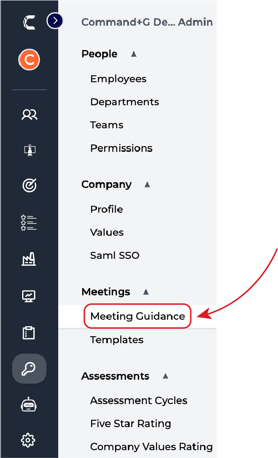Screen dimensions: 278x458
Task: Open the Templates menu item
Action: click(116, 340)
